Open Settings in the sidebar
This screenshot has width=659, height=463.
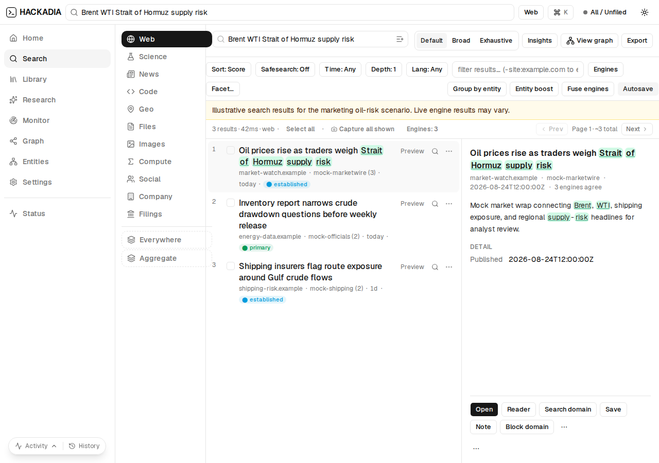pos(57,182)
